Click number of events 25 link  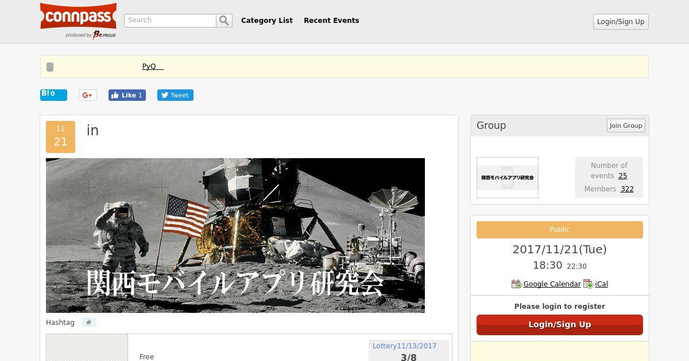622,176
